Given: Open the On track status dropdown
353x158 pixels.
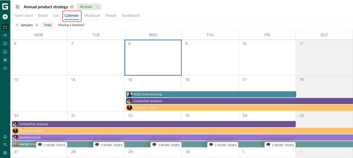Looking at the screenshot, I should 89,7.
